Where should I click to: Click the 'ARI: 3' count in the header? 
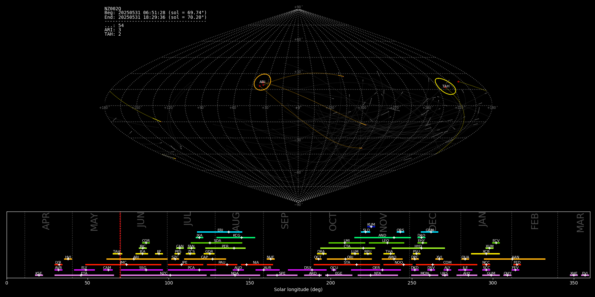click(113, 30)
